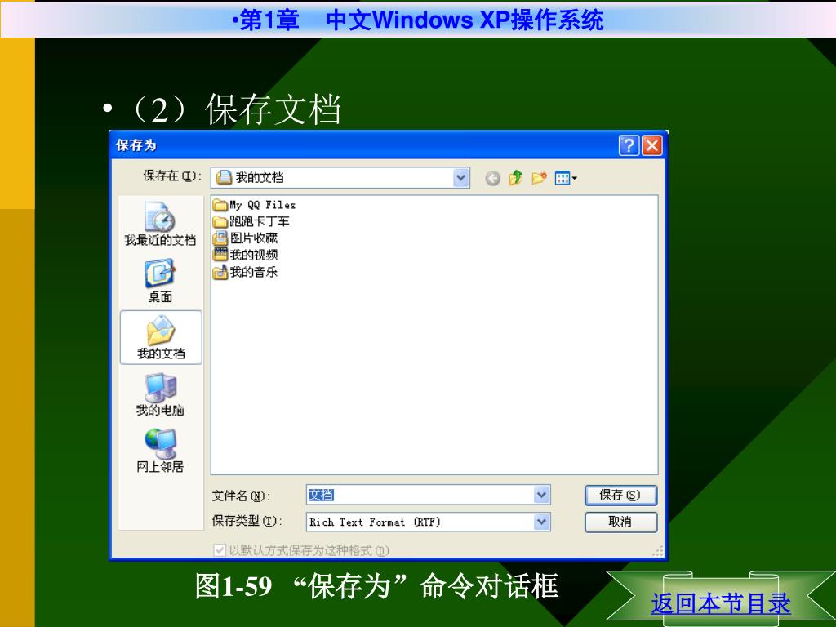Click the （2）保存文档 heading text
836x627 pixels.
[x=234, y=109]
